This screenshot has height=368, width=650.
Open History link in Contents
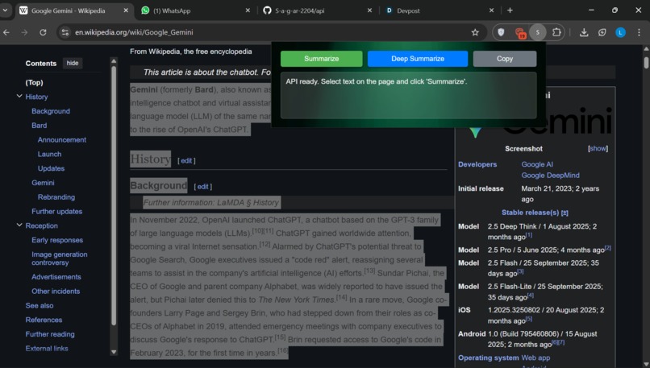36,97
